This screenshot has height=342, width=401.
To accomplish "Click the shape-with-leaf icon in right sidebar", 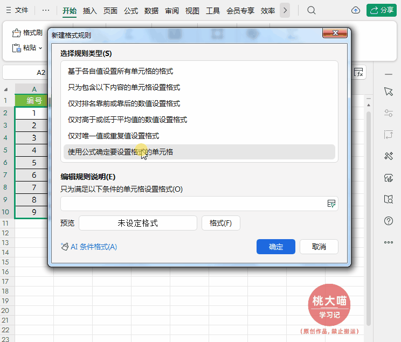I will tap(389, 178).
